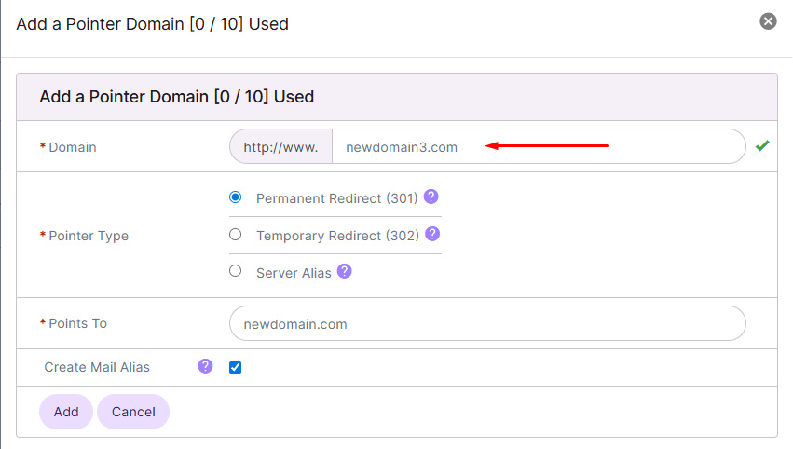Click the Permanent Redirect (301) text label
Screen dimensions: 793x449
click(337, 198)
